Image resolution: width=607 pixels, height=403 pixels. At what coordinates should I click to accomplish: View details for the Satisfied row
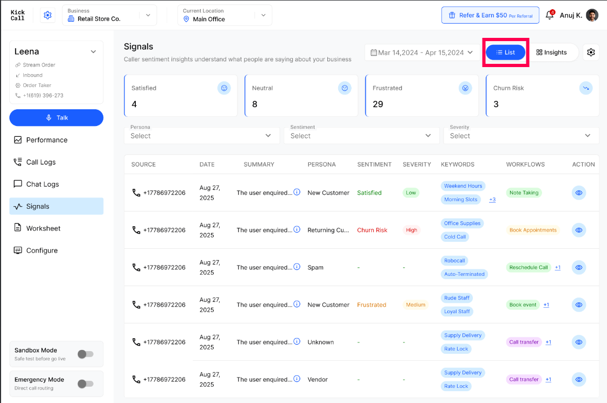tap(579, 193)
